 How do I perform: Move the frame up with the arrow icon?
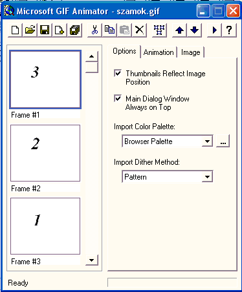point(179,30)
